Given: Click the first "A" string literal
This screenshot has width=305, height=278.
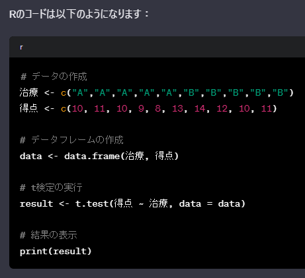Looking at the screenshot, I should click(80, 92).
